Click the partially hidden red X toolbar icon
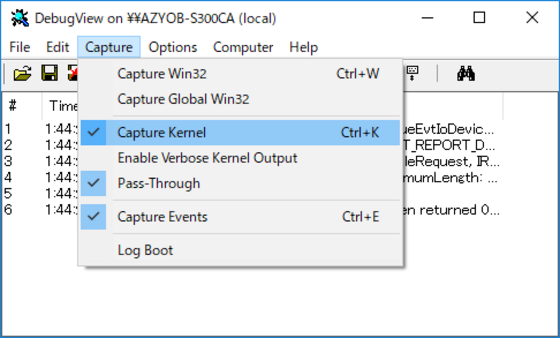 coord(72,74)
